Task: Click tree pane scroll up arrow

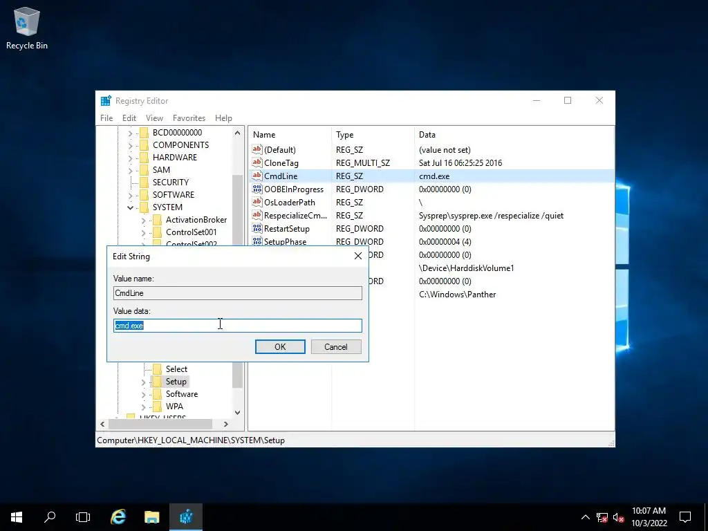Action: click(238, 133)
